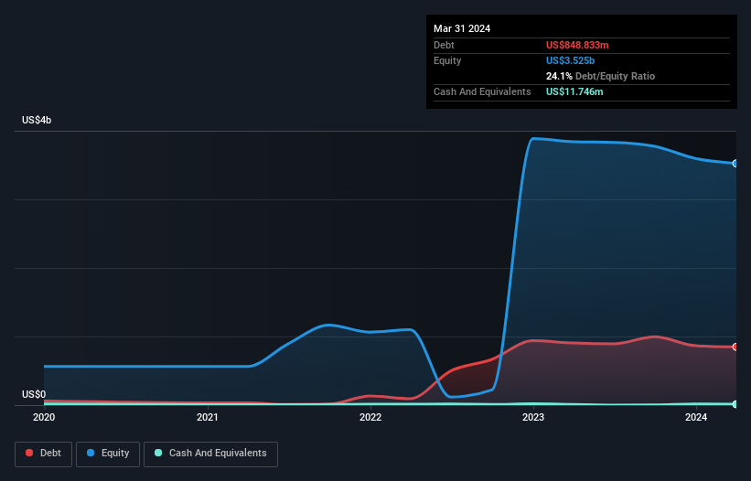Click the 24.1% Debt/Equity Ratio text
Screen dimensions: 751x481
click(x=600, y=76)
